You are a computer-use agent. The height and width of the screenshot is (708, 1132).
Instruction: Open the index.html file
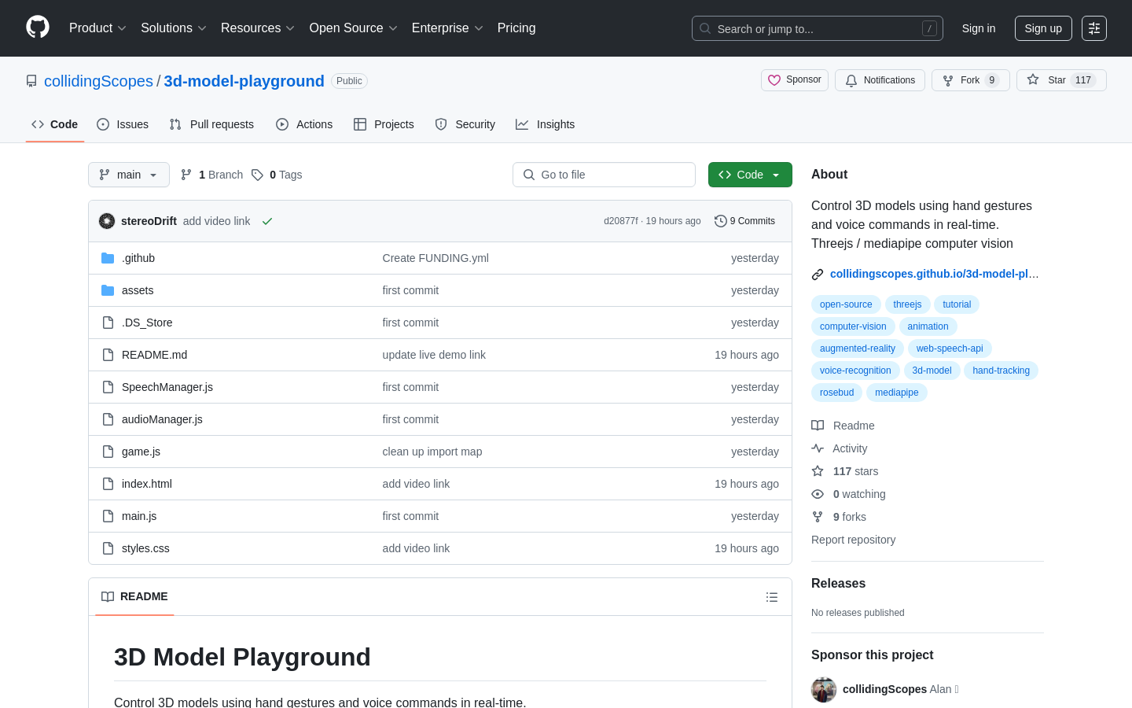tap(147, 484)
